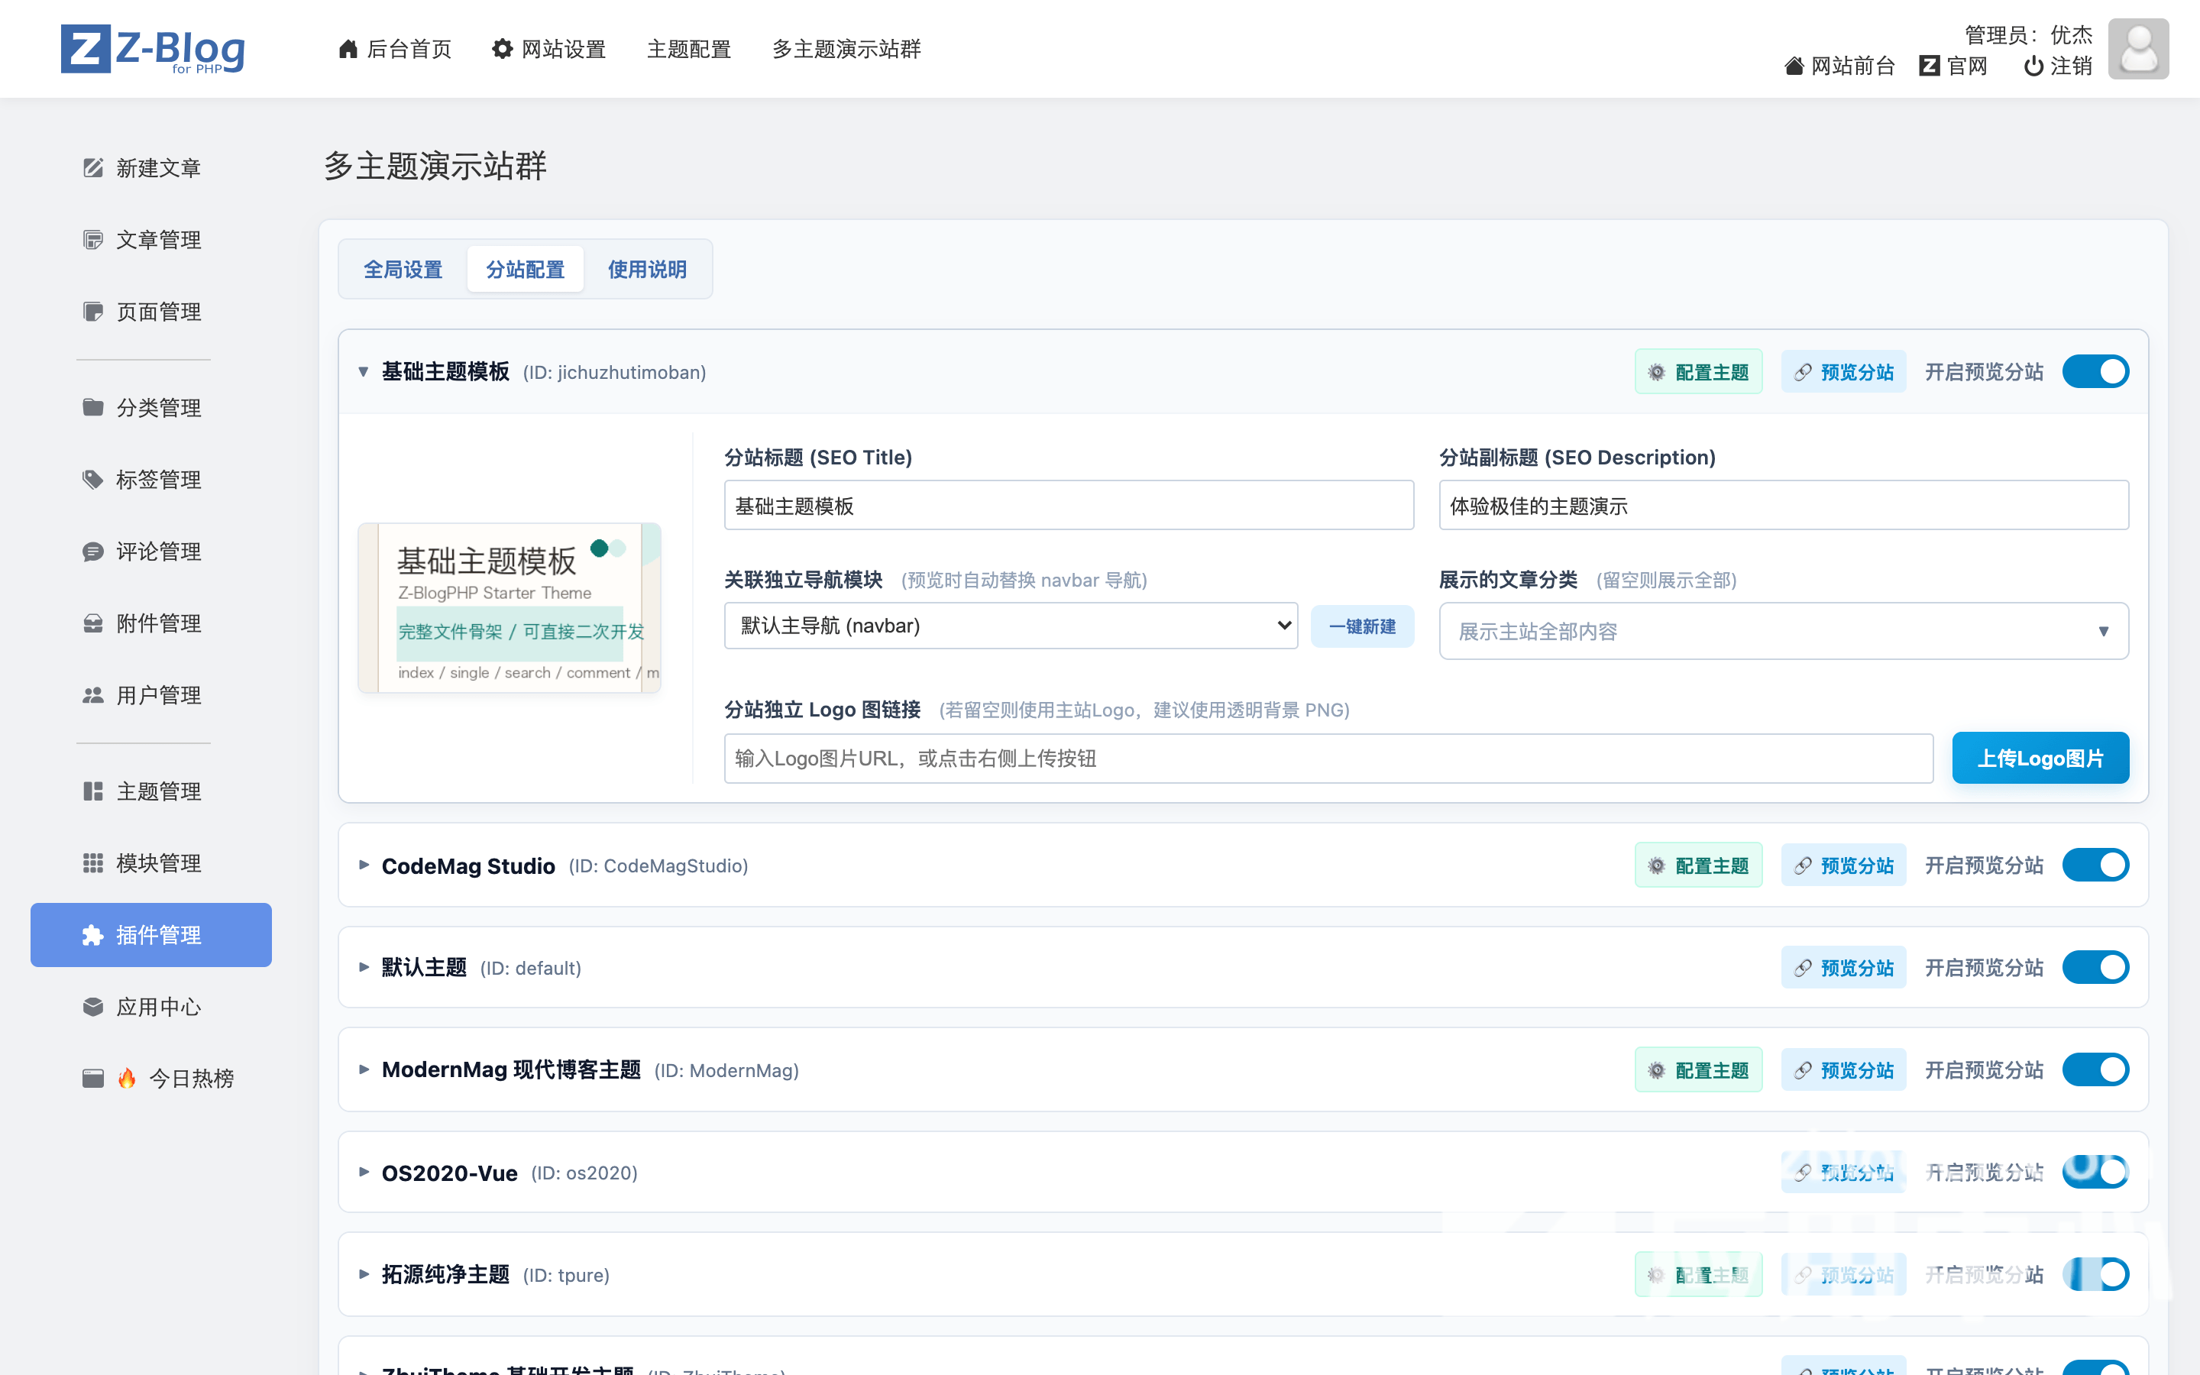The image size is (2200, 1375).
Task: Open 模块管理 grid item
Action: pos(151,863)
